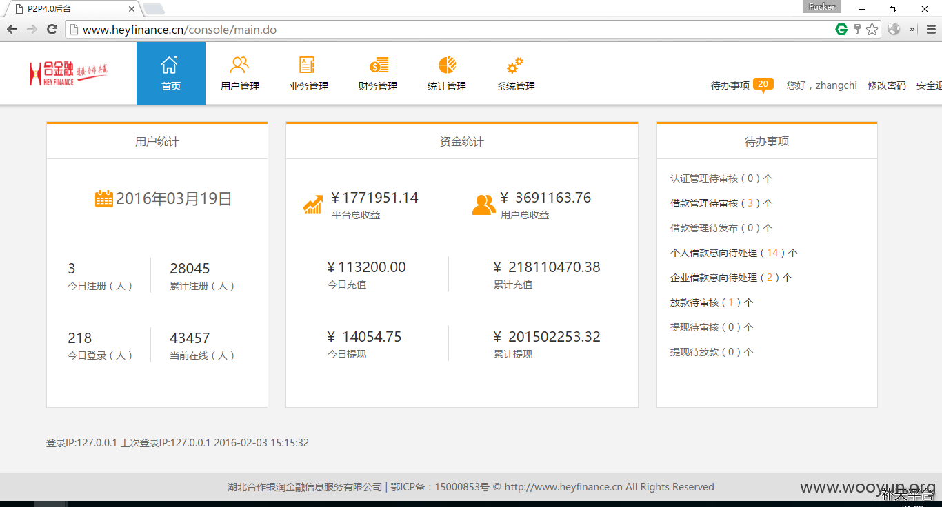Click the calendar icon beside the date
This screenshot has width=942, height=507.
[x=103, y=198]
